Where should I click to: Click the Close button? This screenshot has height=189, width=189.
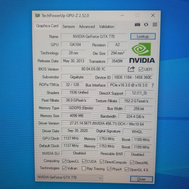click(141, 179)
